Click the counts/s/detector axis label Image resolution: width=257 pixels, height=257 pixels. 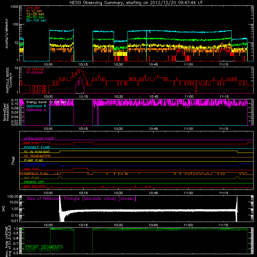(x=7, y=33)
